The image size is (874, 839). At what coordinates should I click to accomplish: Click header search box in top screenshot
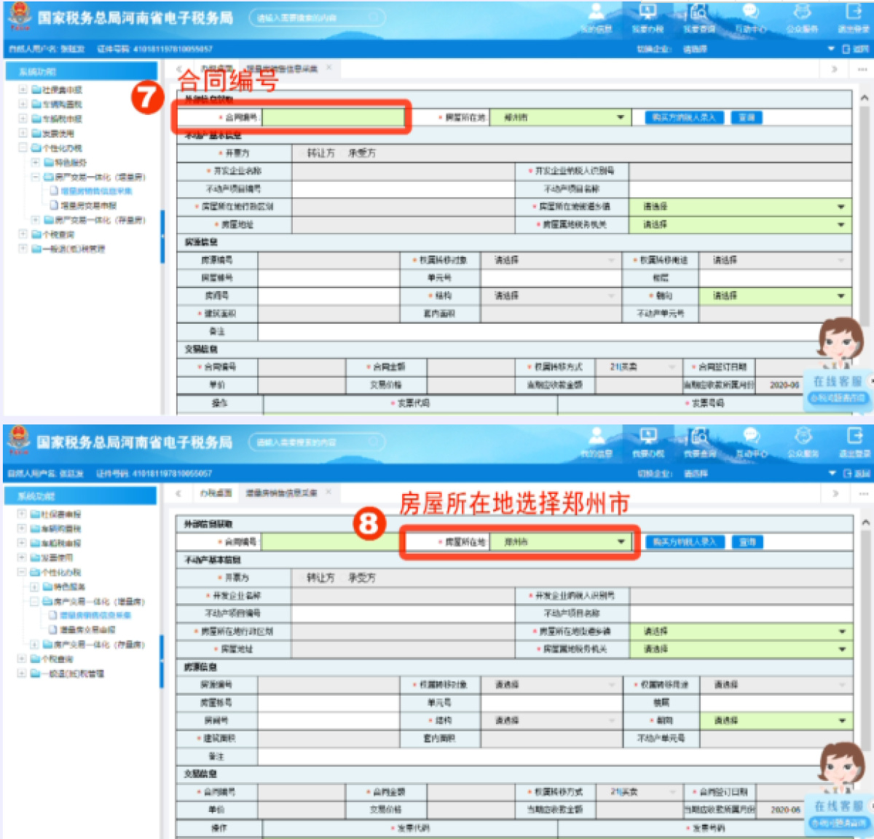(x=316, y=17)
